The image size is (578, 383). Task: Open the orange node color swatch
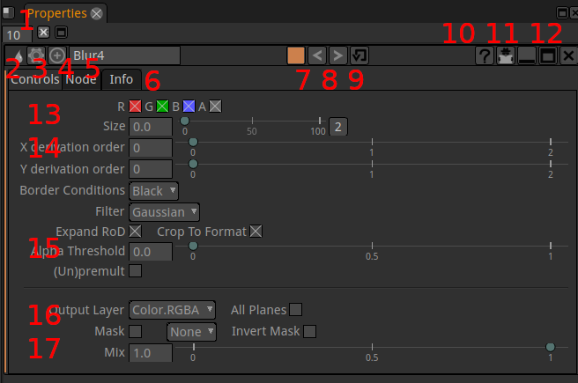click(296, 55)
